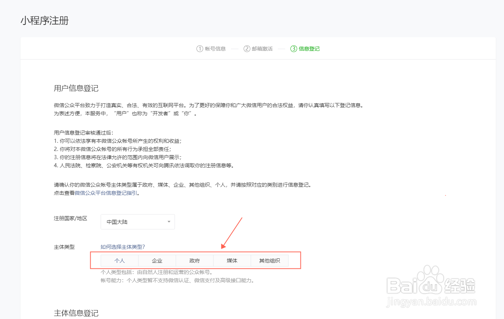This screenshot has height=319, width=504.
Task: Click item 3 about 向微信用户展示
Action: (118, 157)
